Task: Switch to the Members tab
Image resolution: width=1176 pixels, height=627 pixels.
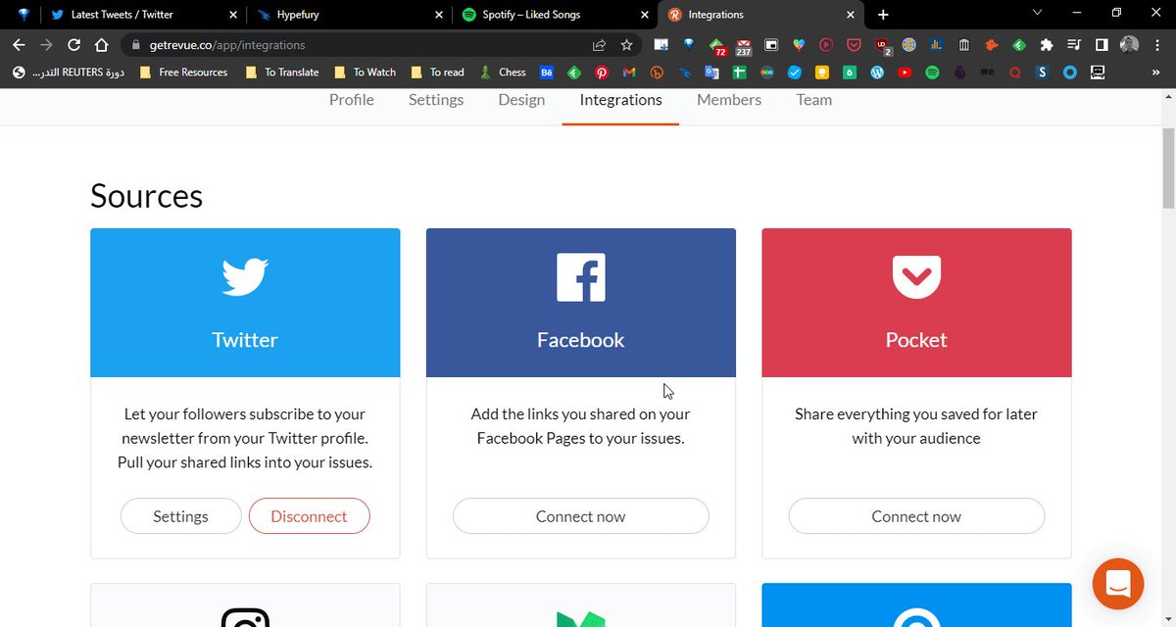Action: 729,100
